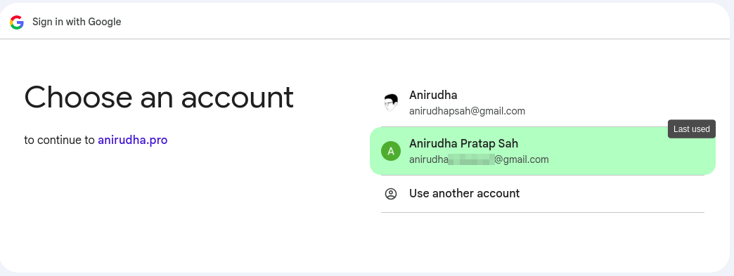
Task: Click the green "A" avatar circle
Action: pyautogui.click(x=391, y=151)
